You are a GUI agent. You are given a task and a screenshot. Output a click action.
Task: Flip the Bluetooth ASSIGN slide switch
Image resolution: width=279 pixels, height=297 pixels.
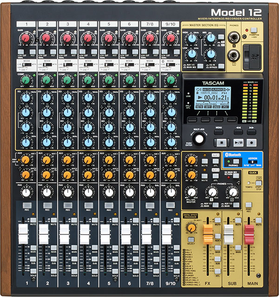coord(253,162)
